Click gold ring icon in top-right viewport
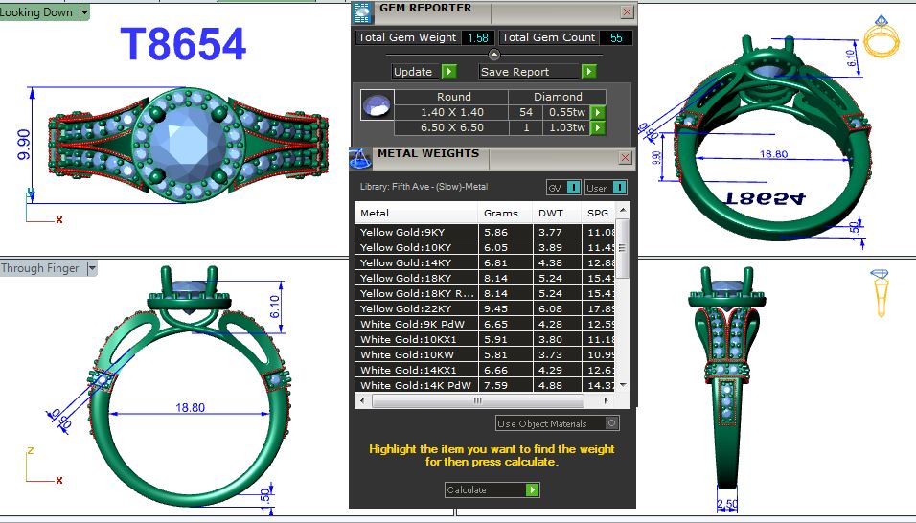 (880, 36)
